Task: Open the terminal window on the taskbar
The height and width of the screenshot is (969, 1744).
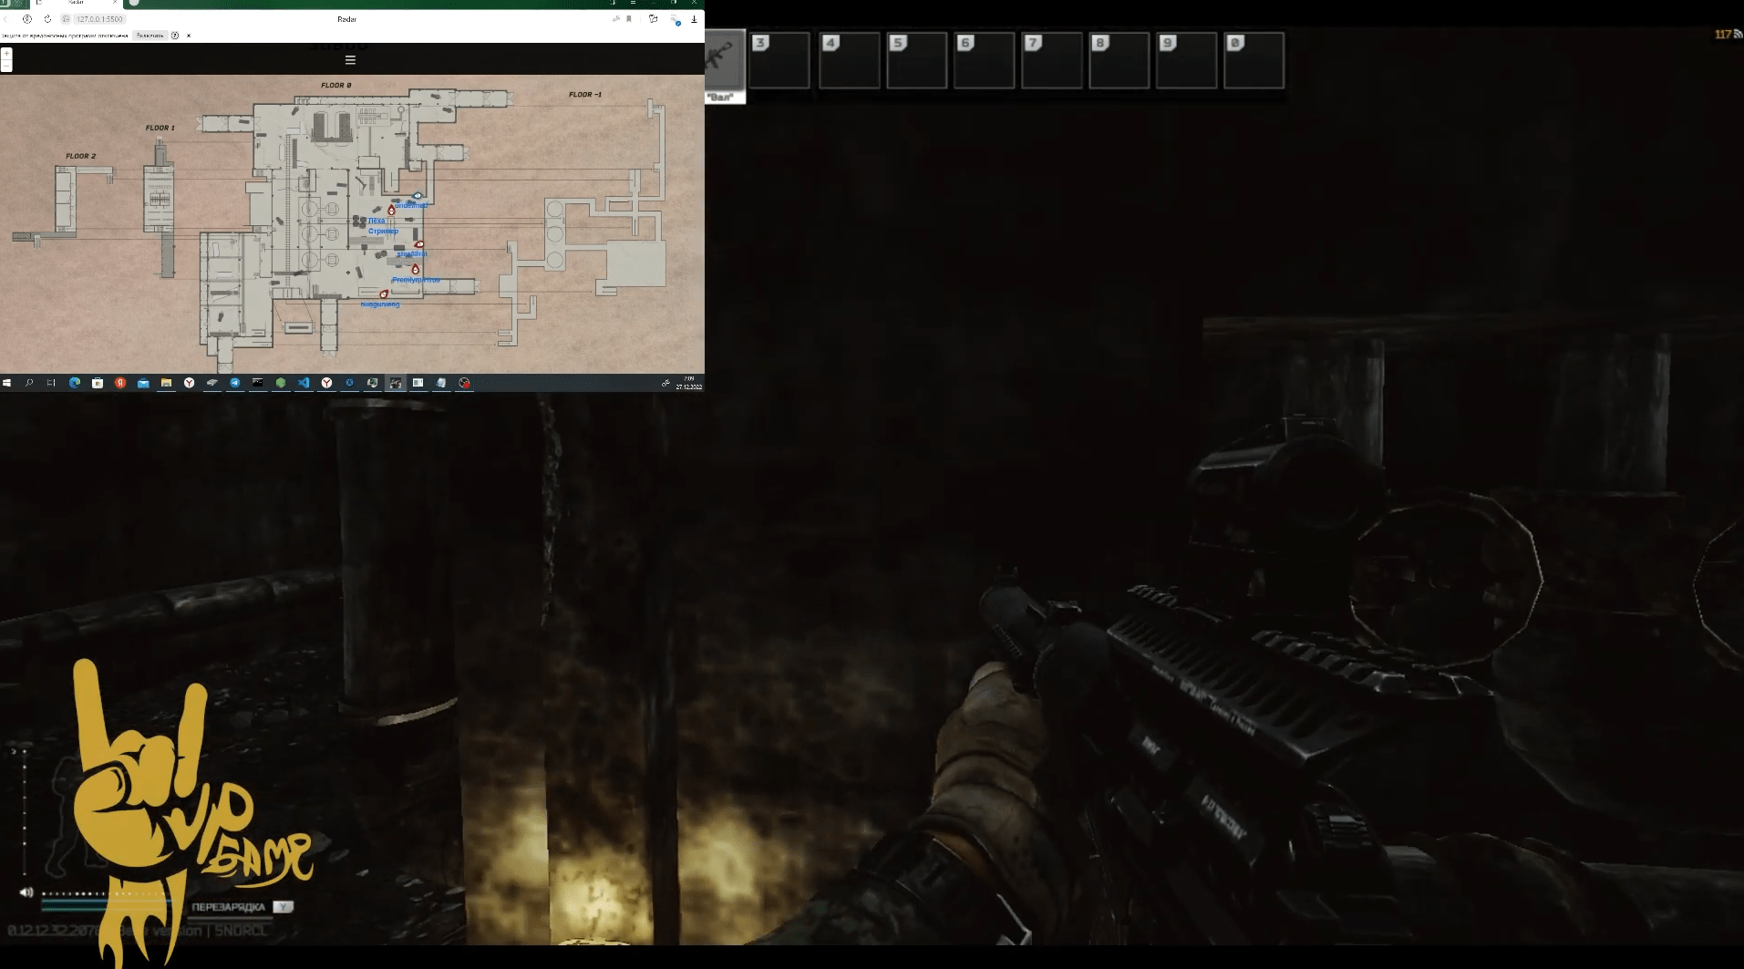Action: (258, 383)
